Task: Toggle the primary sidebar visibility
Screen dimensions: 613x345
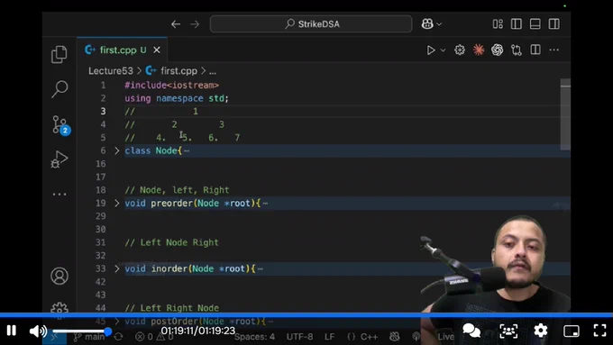Action: click(516, 23)
